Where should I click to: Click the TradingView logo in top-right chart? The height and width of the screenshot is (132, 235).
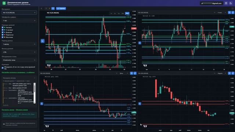tap(145, 66)
